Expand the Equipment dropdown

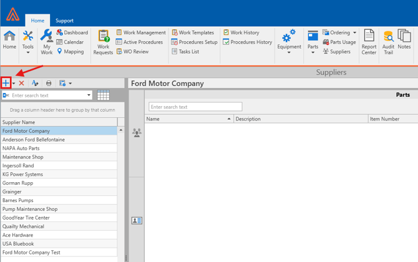click(289, 41)
